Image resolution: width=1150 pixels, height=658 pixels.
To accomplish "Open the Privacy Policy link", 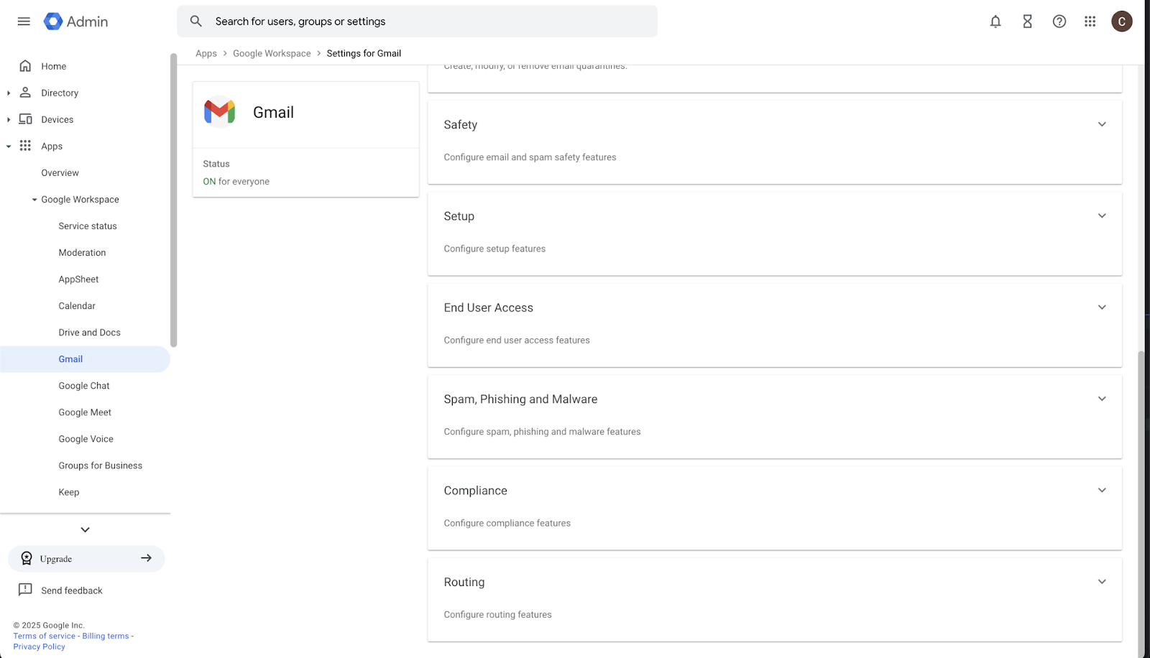I will 39,647.
